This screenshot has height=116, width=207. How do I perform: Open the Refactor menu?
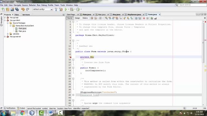[32, 5]
